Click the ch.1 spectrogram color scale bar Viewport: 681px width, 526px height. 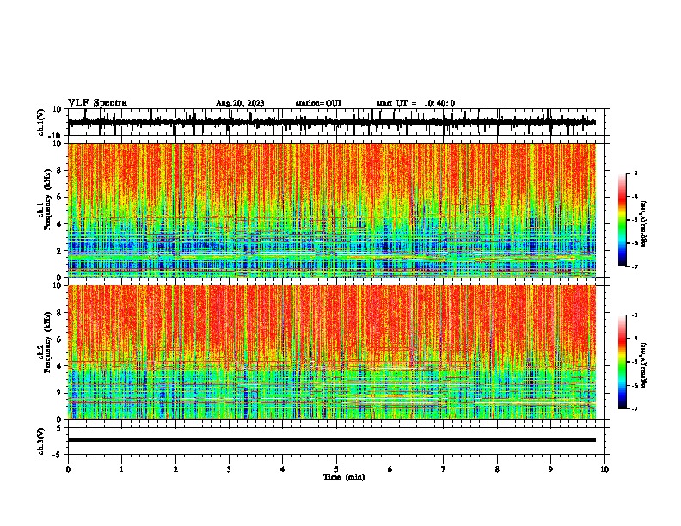[x=622, y=220]
